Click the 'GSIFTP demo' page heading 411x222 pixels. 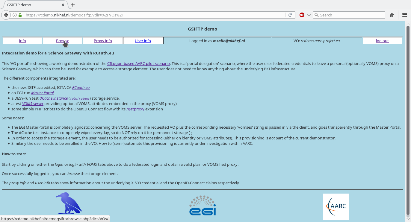(203, 29)
